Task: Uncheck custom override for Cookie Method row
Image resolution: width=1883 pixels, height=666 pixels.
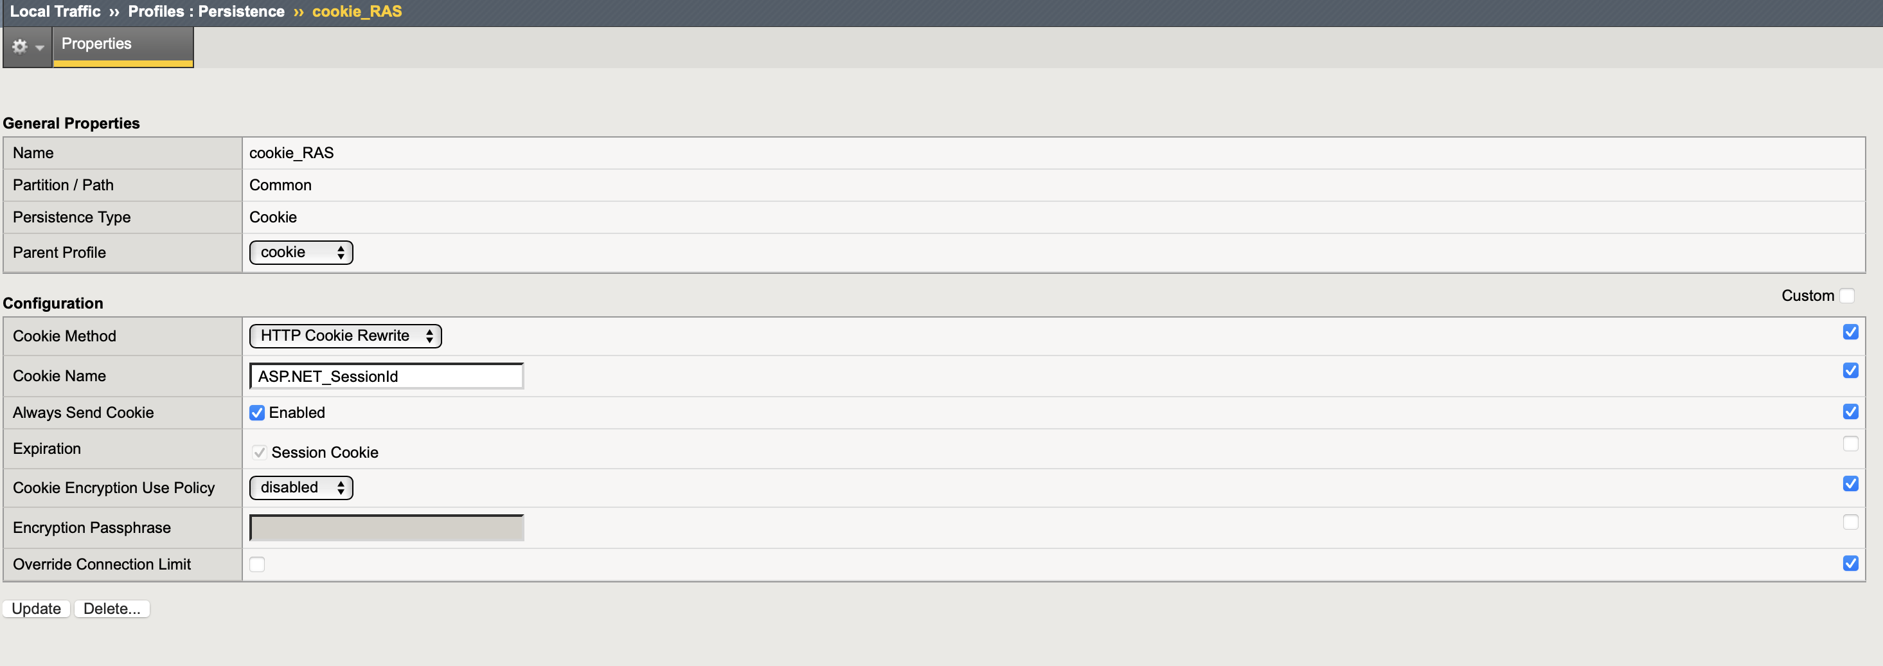Action: [x=1850, y=332]
